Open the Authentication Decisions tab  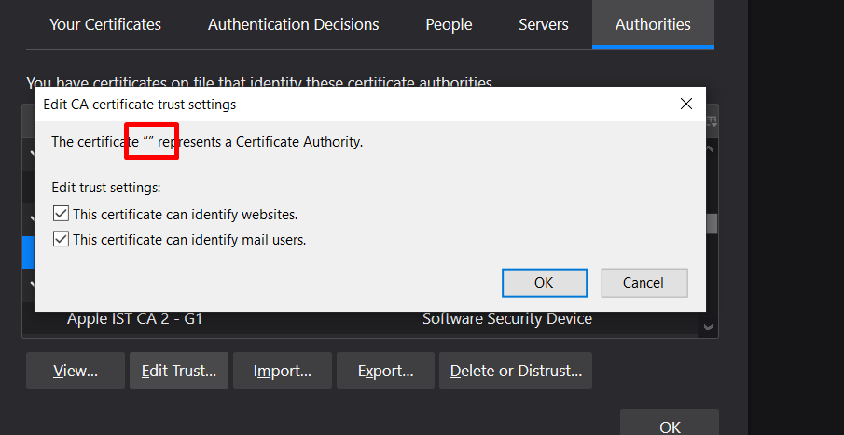click(293, 24)
